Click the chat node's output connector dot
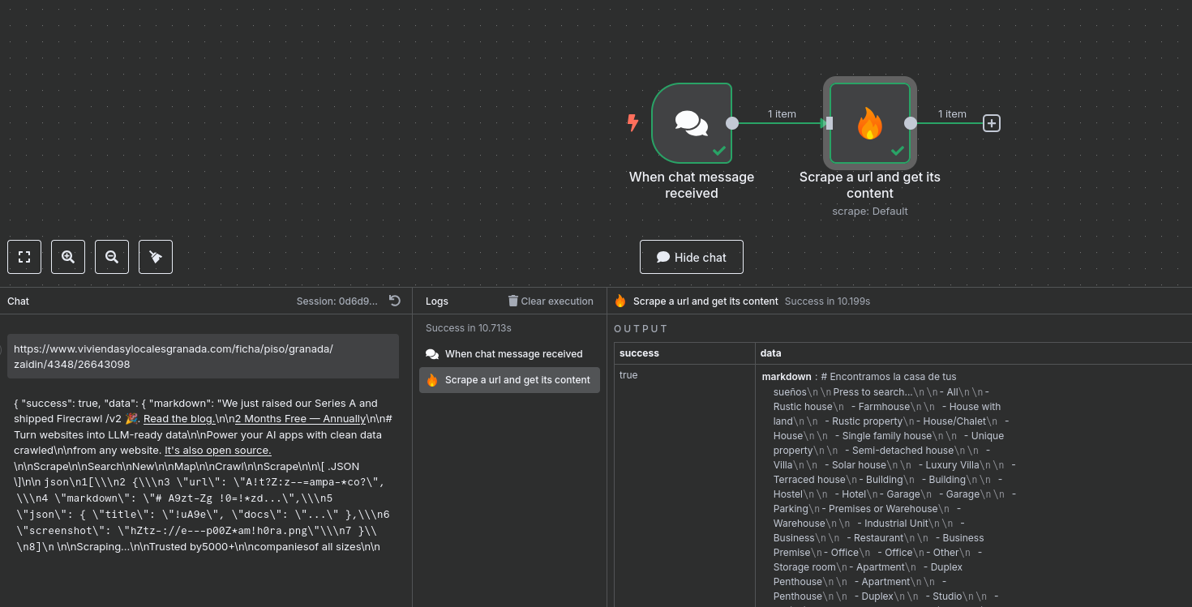This screenshot has height=607, width=1192. point(732,123)
